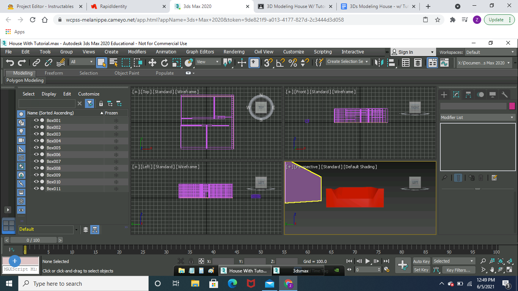Image resolution: width=518 pixels, height=291 pixels.
Task: Activate the Select and Place tool
Action: (x=189, y=63)
